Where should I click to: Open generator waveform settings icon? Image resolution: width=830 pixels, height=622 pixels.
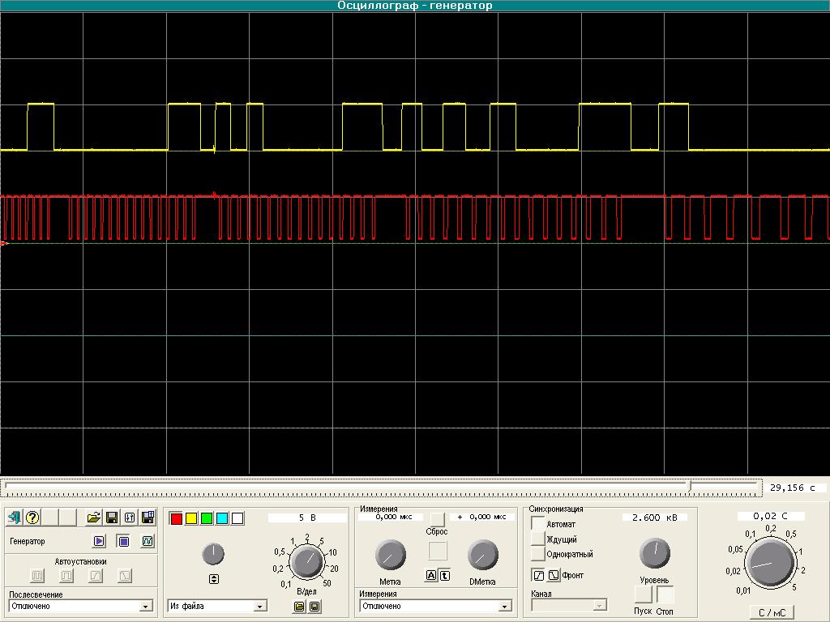pyautogui.click(x=148, y=541)
